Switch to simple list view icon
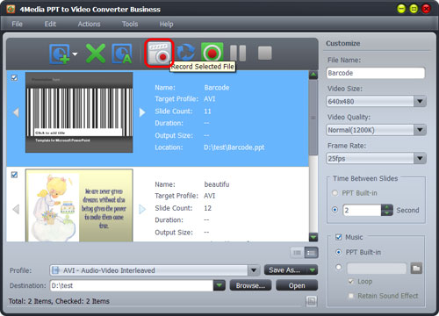Image resolution: width=439 pixels, height=316 pixels. pos(297,253)
